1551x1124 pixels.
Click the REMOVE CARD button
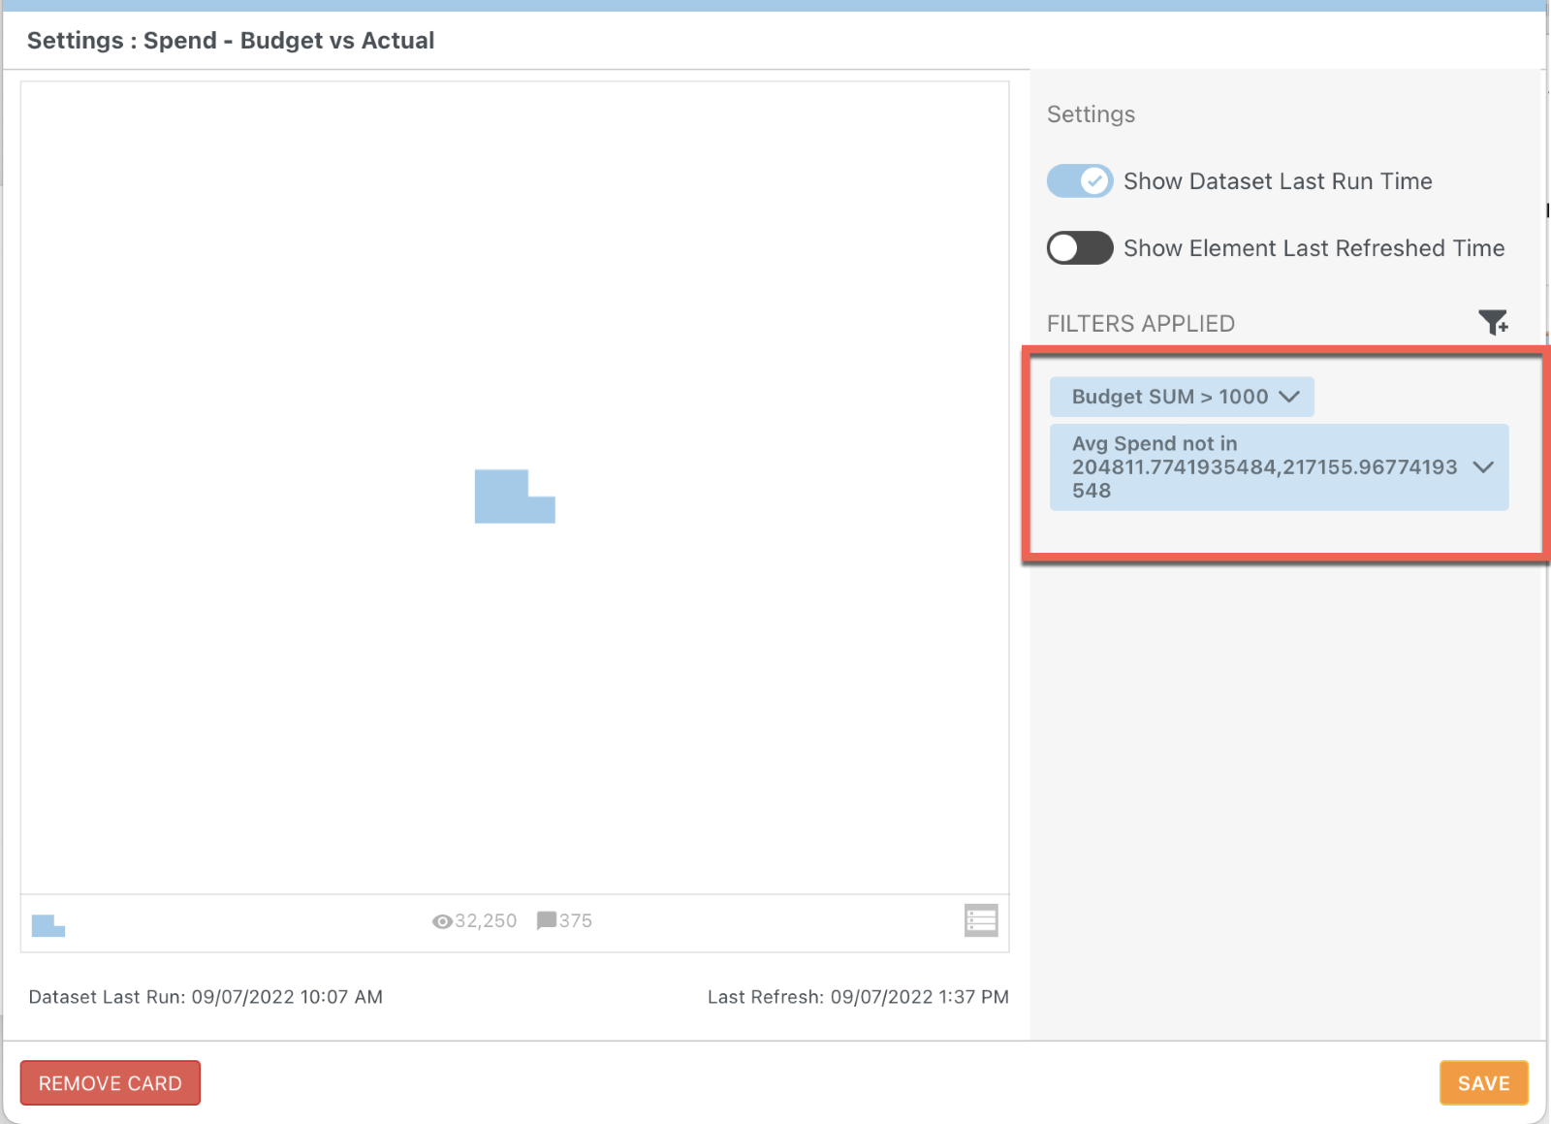click(x=110, y=1082)
